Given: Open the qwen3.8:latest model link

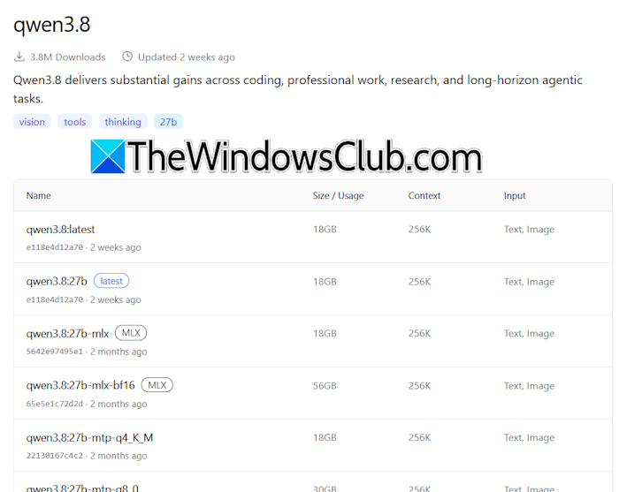Looking at the screenshot, I should 60,230.
